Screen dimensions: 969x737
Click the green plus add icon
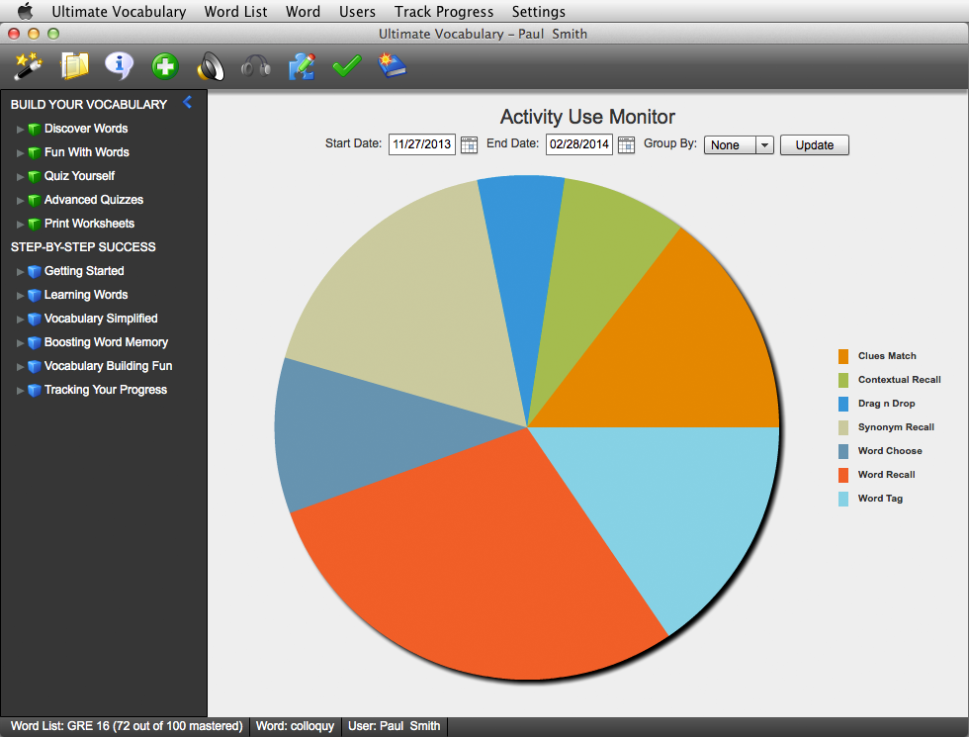(165, 66)
